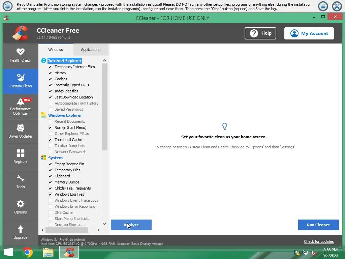345x259 pixels.
Task: Click the Run Cleaner button
Action: pos(318,225)
